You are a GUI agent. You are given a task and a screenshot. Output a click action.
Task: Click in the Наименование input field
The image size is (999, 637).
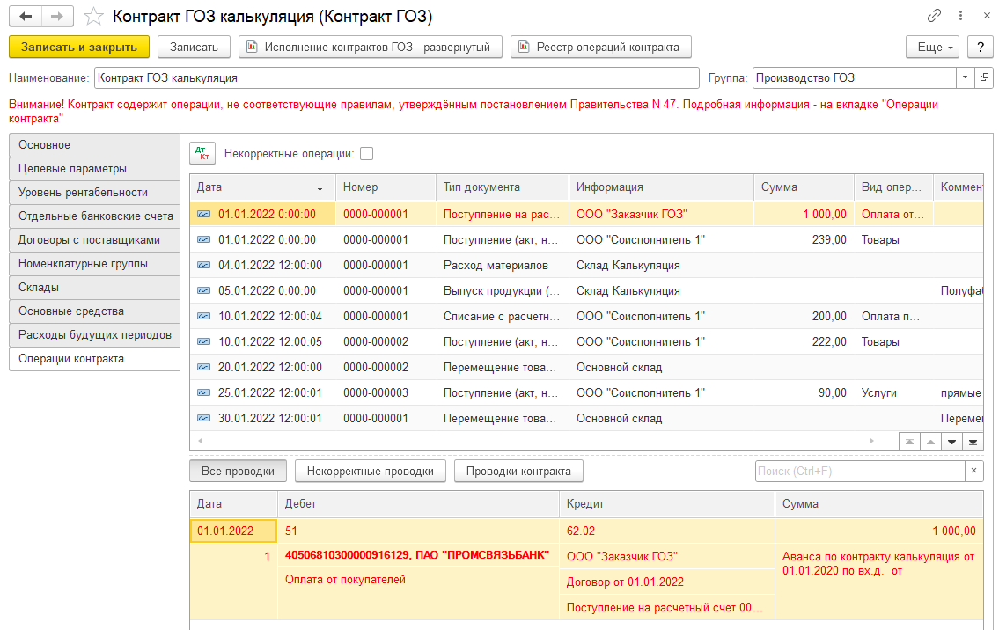[x=396, y=77]
